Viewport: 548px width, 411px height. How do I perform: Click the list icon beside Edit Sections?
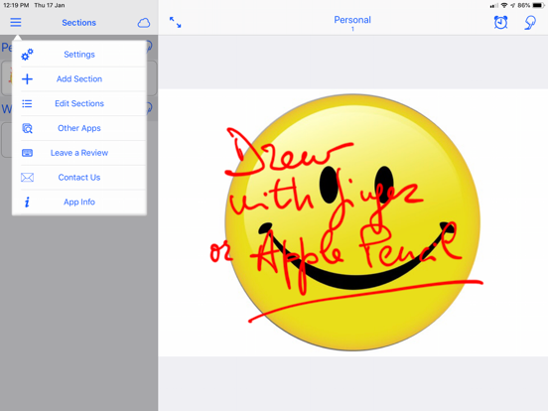(27, 103)
